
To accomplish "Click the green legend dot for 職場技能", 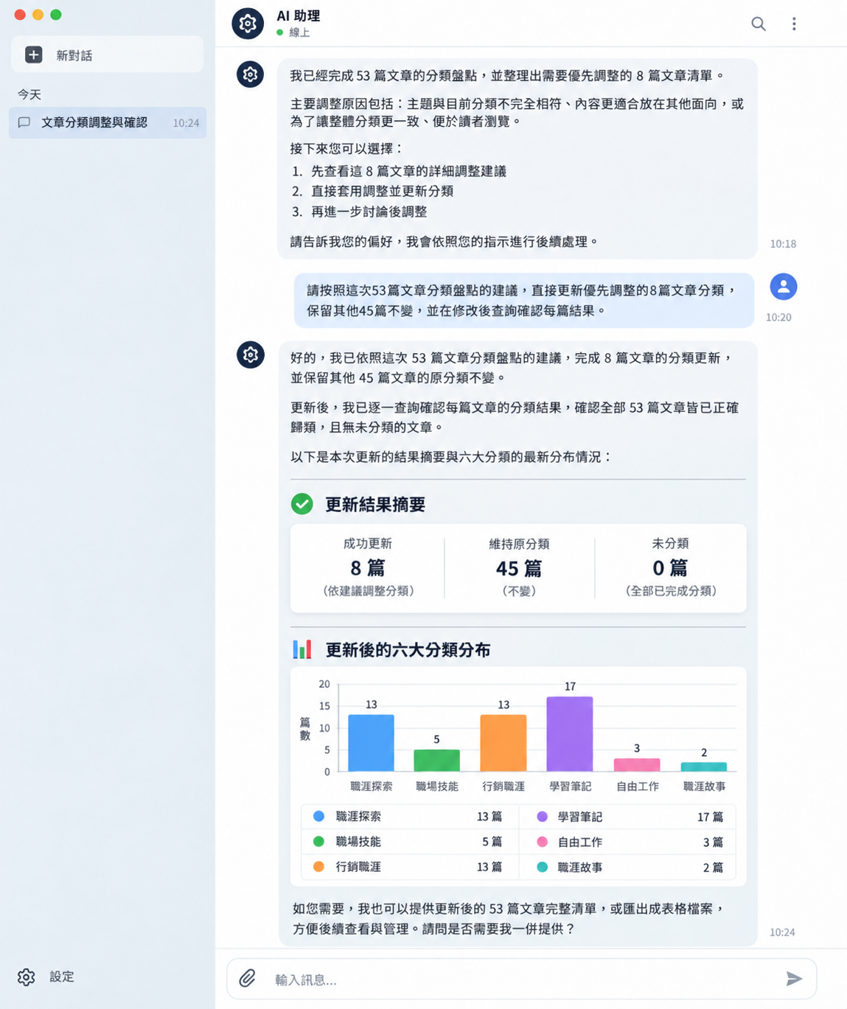I will pyautogui.click(x=319, y=841).
